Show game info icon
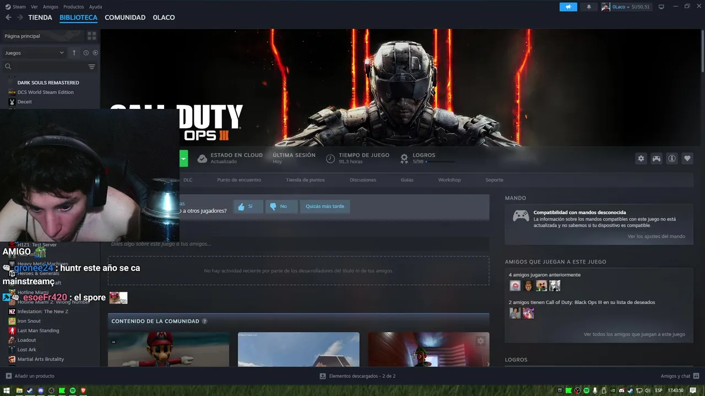705x396 pixels. coord(672,158)
